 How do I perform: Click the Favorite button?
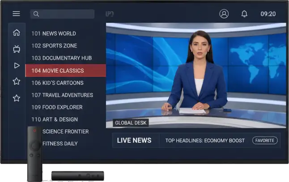point(265,141)
